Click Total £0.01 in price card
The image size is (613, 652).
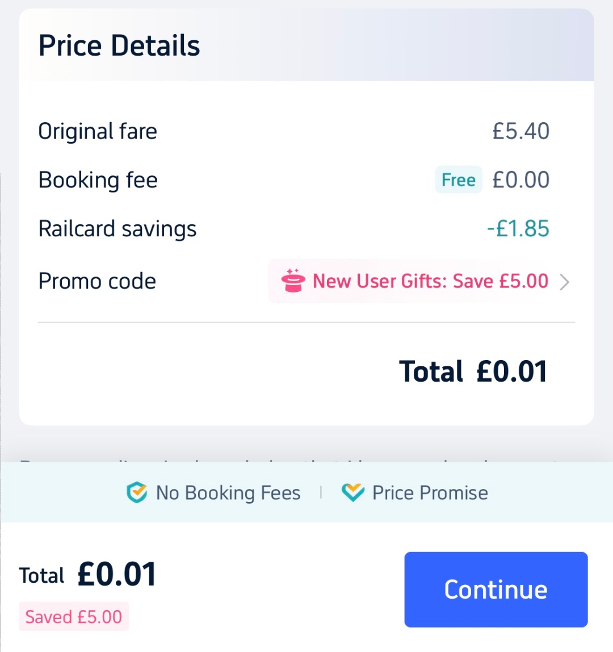coord(473,371)
